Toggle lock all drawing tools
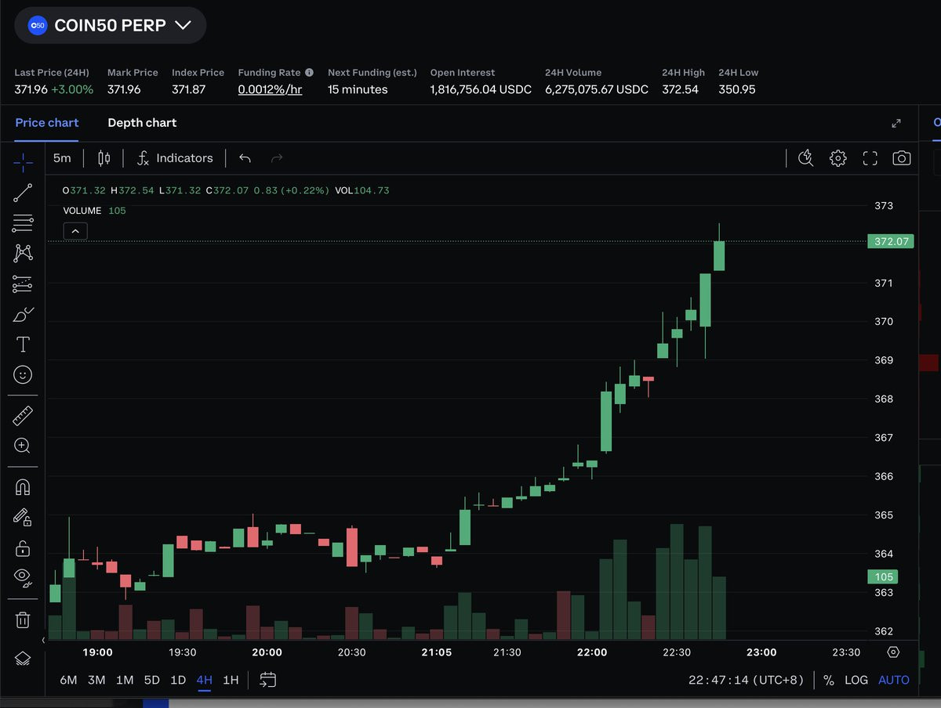The height and width of the screenshot is (708, 941). point(23,547)
